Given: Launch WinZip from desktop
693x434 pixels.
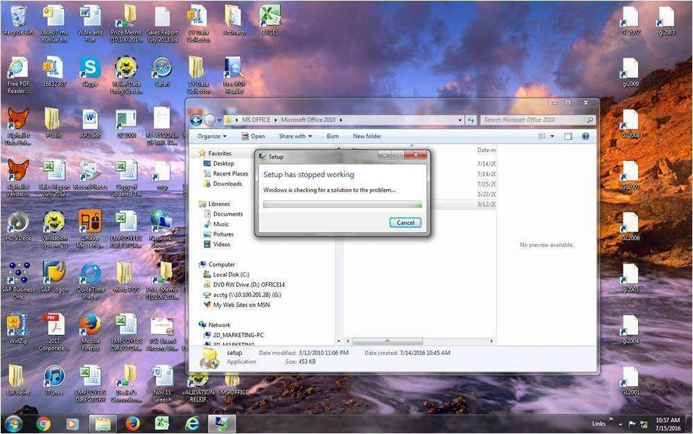Looking at the screenshot, I should [x=18, y=329].
